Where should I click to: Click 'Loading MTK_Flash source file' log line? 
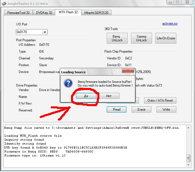pyautogui.click(x=33, y=136)
